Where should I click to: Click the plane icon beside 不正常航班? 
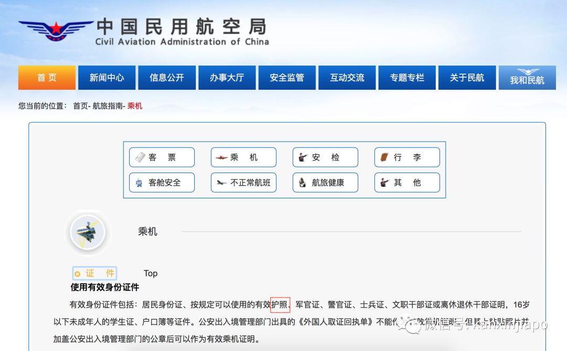point(221,183)
